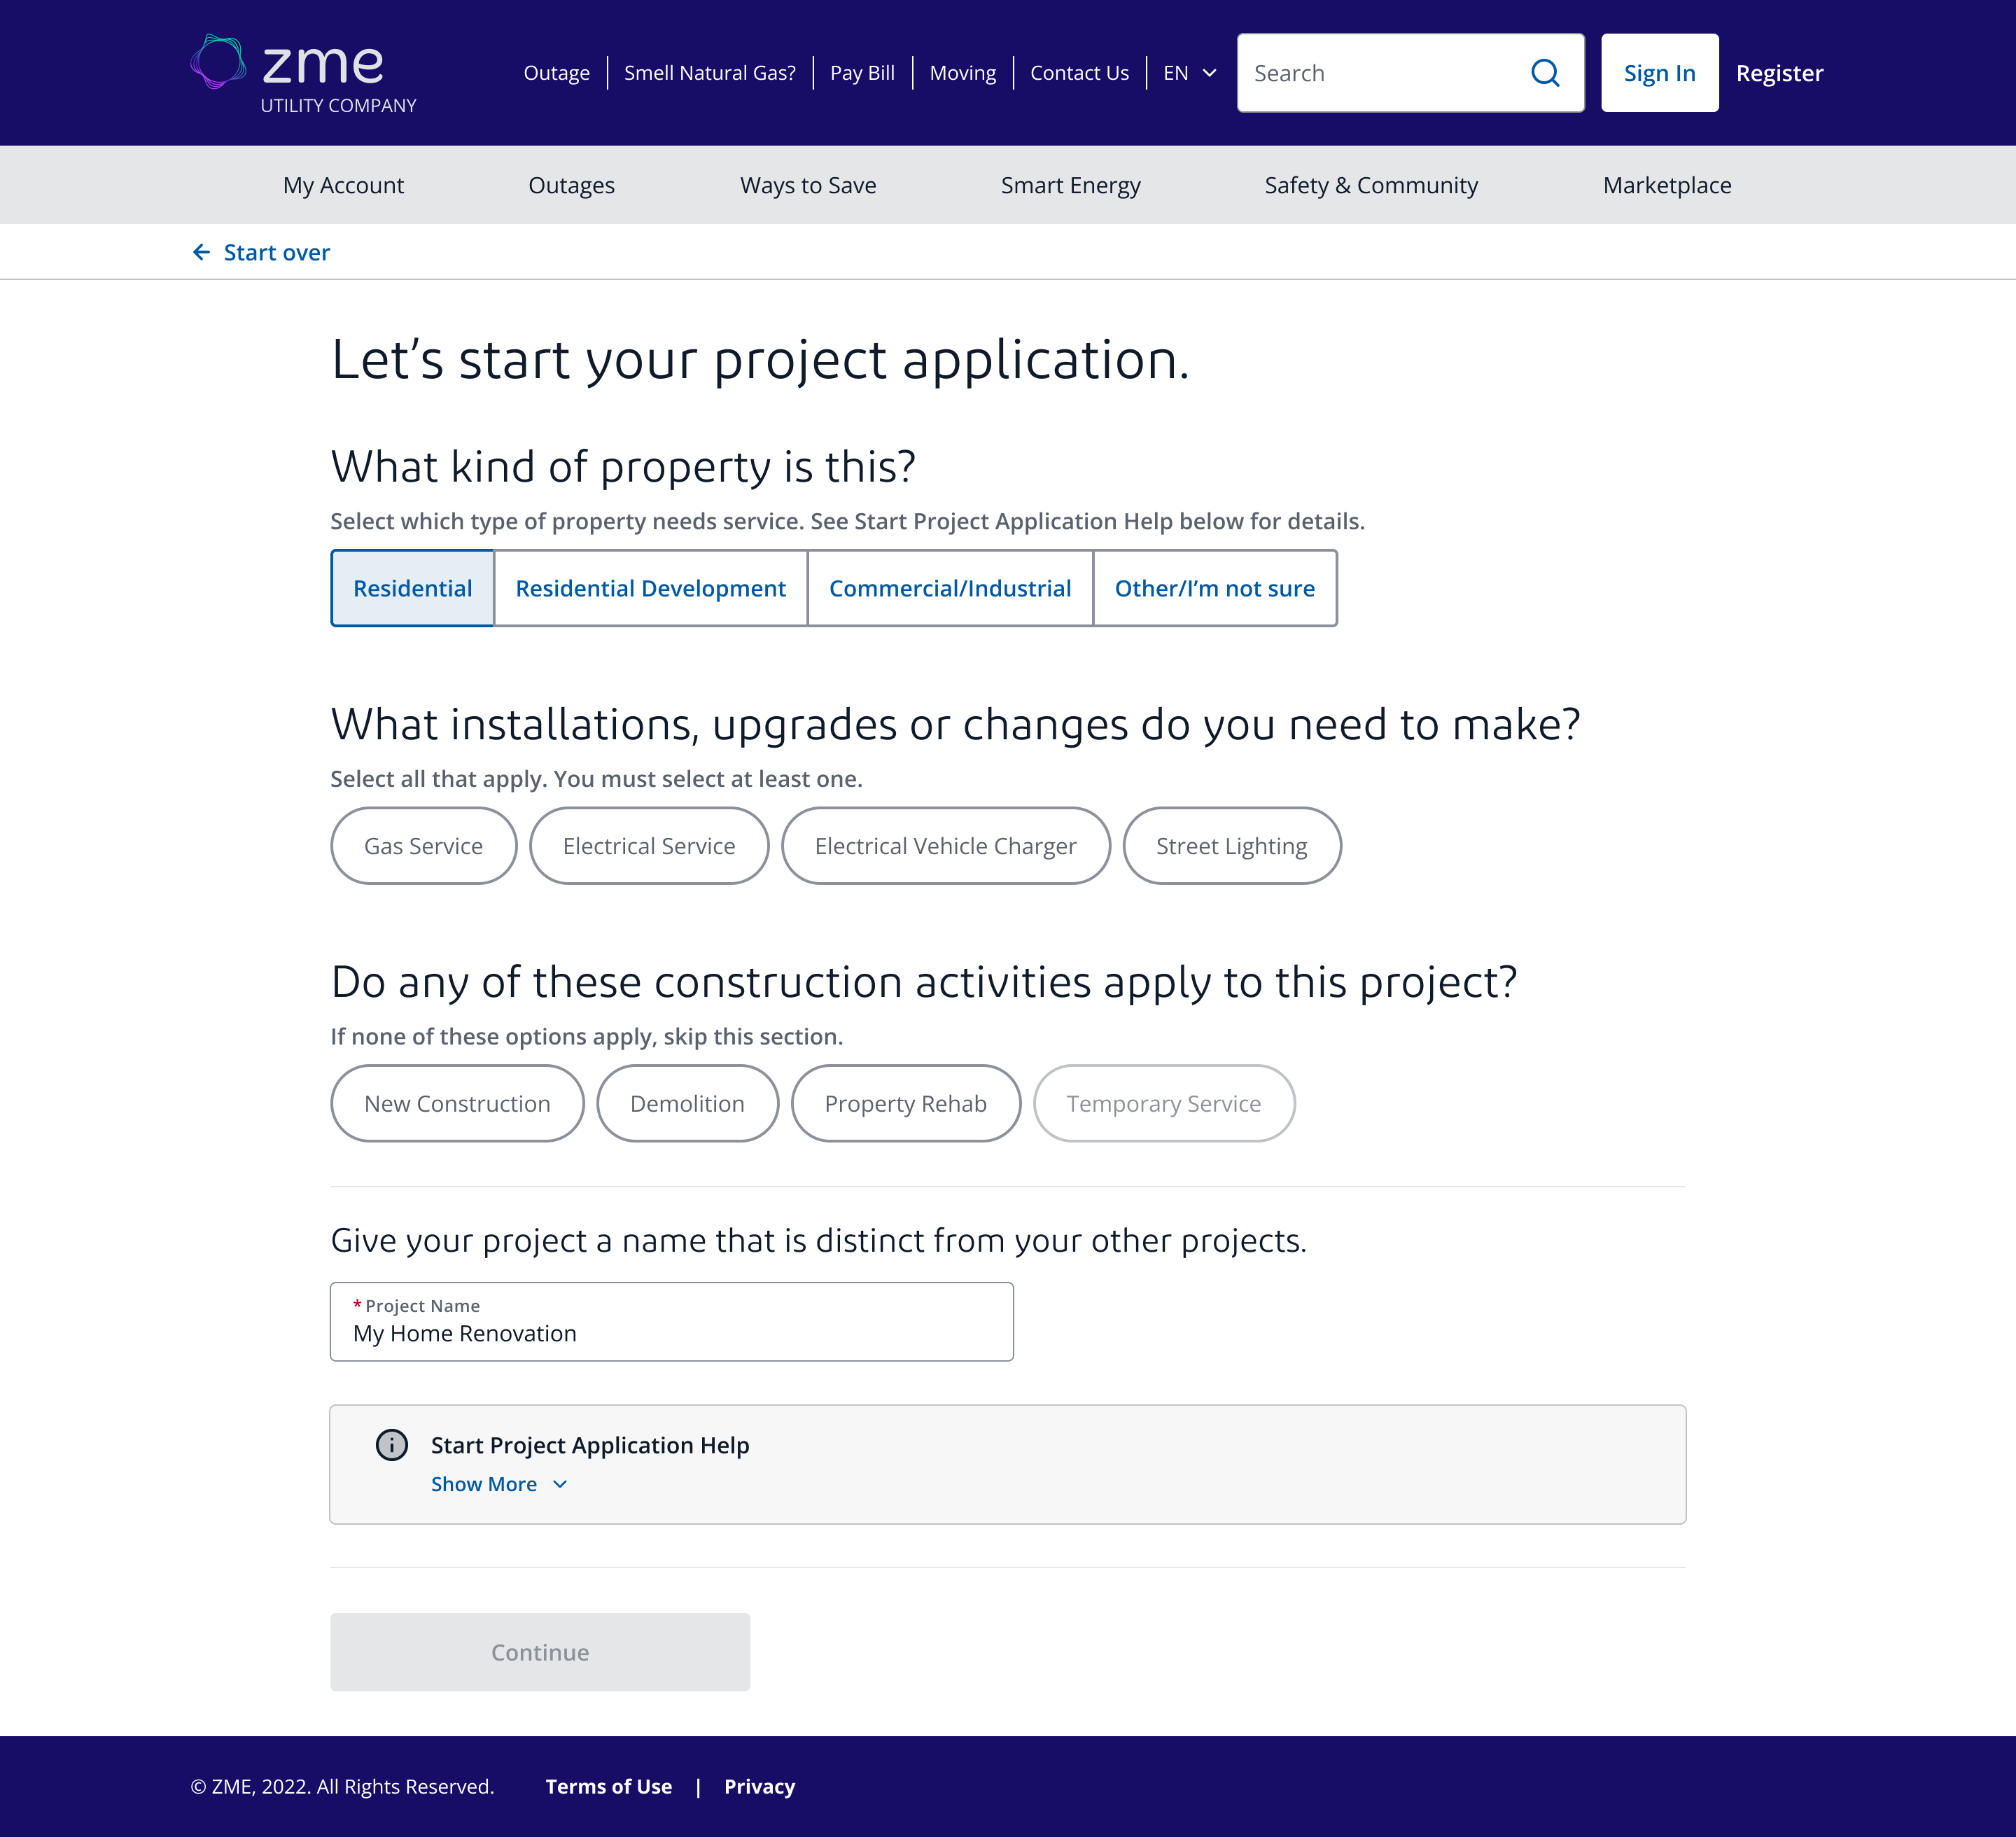
Task: Select Commercial/Industrial property type
Action: coord(949,588)
